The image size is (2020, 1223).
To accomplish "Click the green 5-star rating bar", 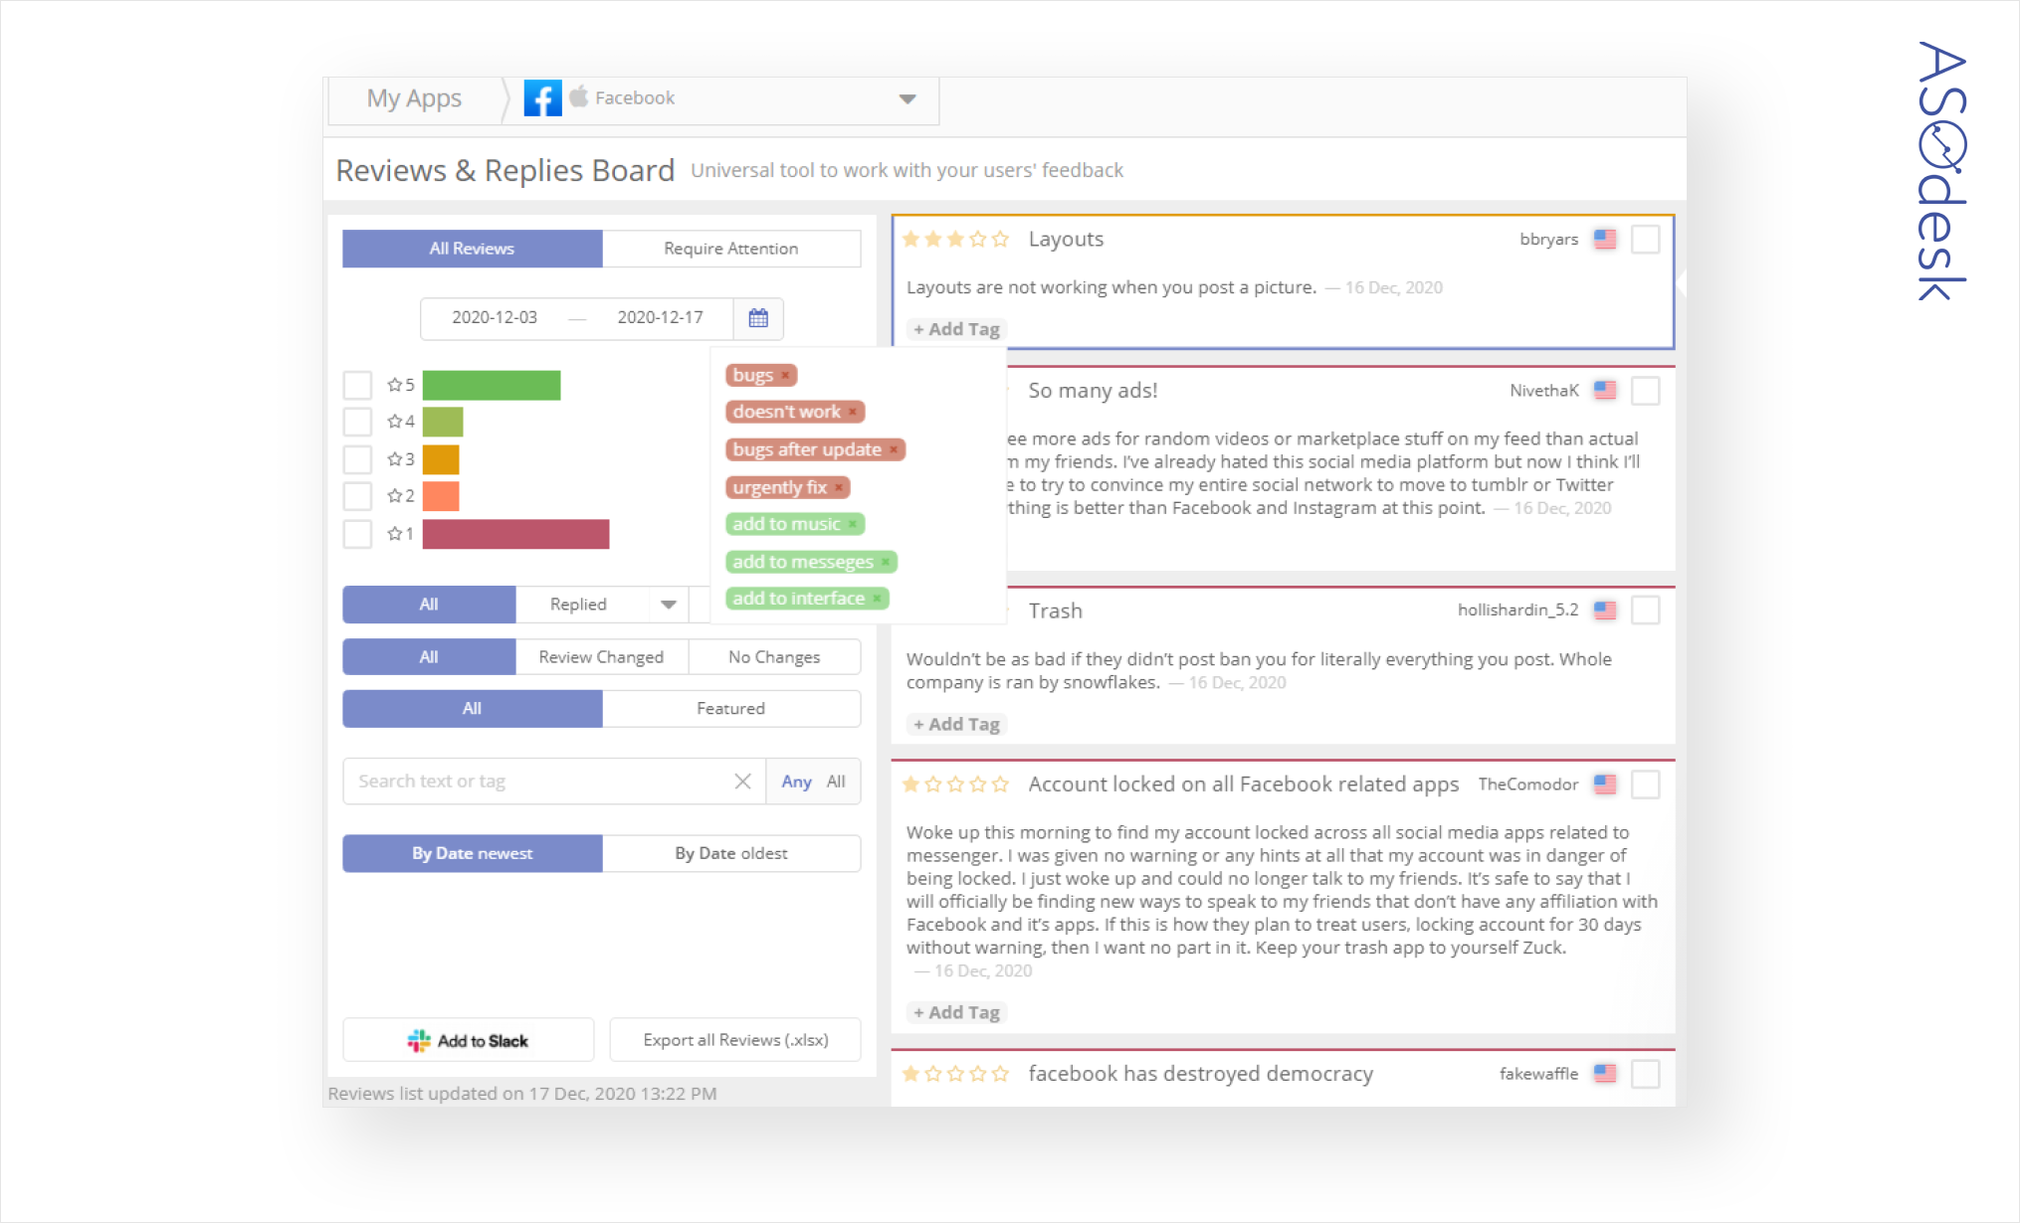I will click(x=491, y=384).
